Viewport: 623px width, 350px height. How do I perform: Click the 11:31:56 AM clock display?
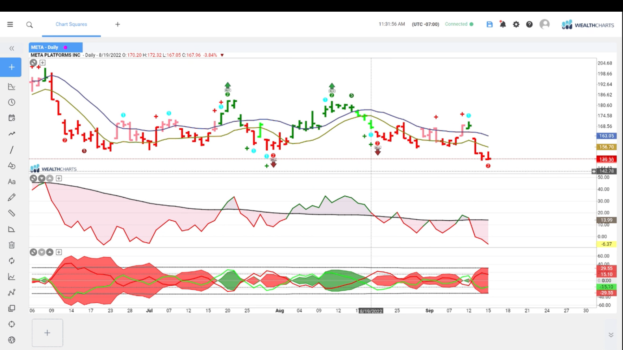tap(392, 24)
